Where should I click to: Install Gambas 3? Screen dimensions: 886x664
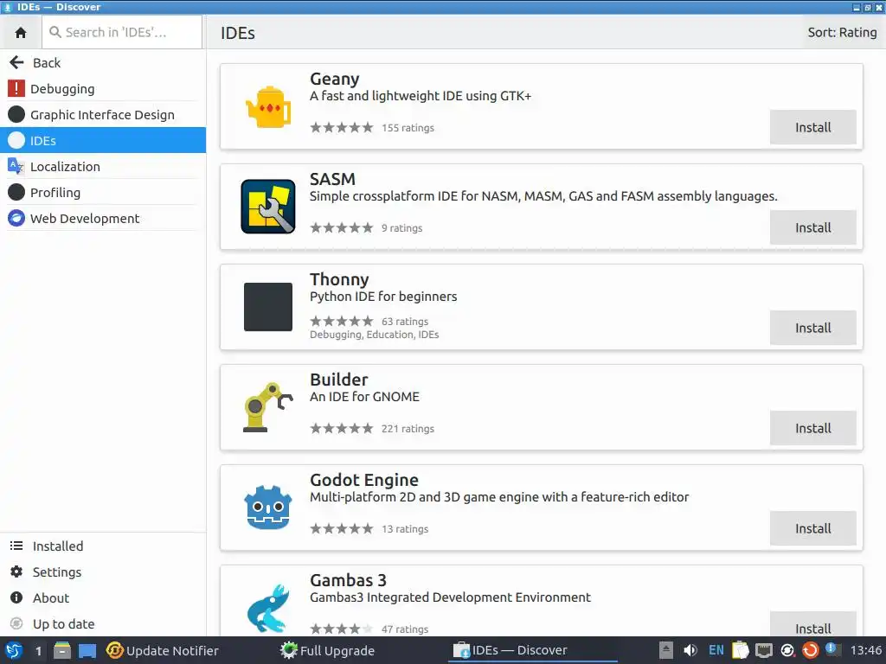pos(812,626)
